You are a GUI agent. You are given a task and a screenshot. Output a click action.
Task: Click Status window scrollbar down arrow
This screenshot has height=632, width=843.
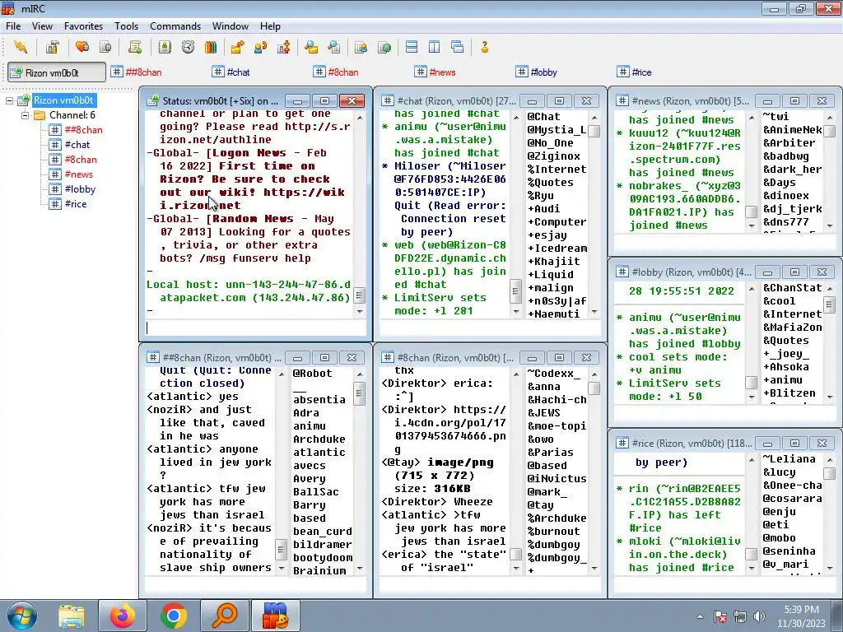click(x=360, y=311)
